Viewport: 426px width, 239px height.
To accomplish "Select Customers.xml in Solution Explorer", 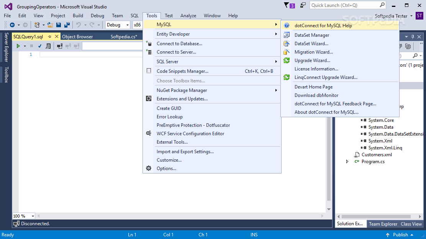I will tap(377, 155).
